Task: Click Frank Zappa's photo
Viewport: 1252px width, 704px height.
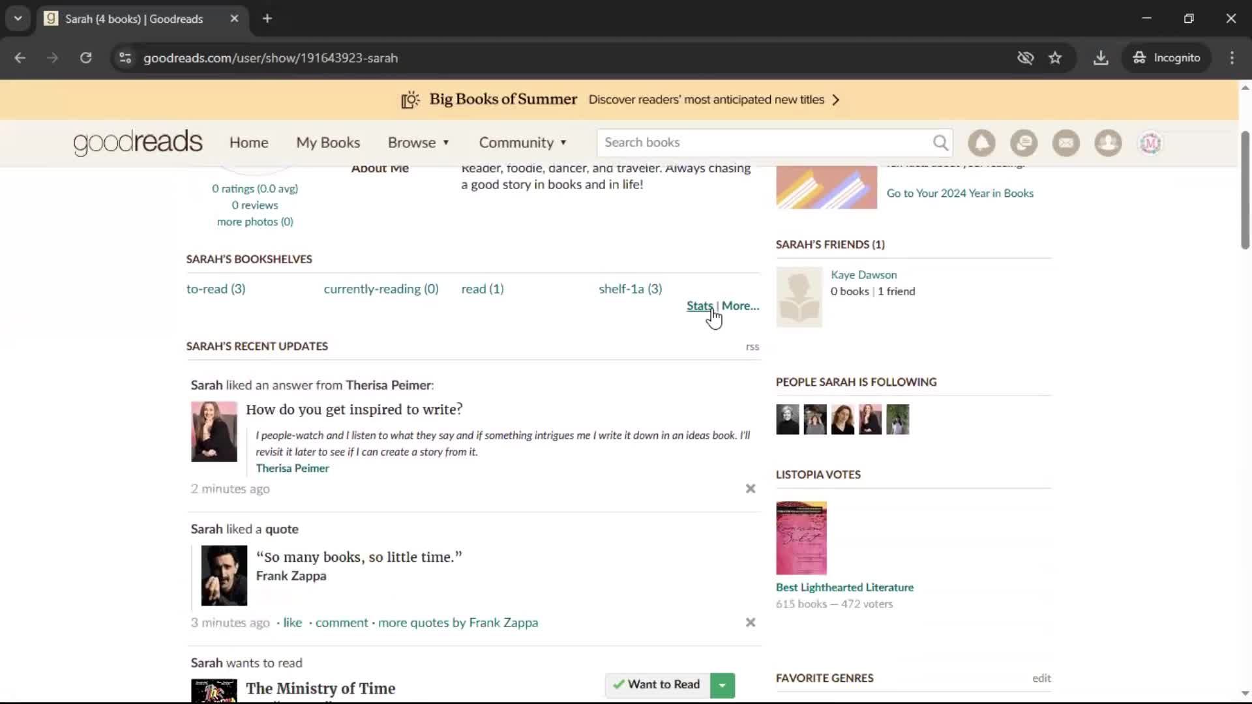Action: tap(224, 576)
